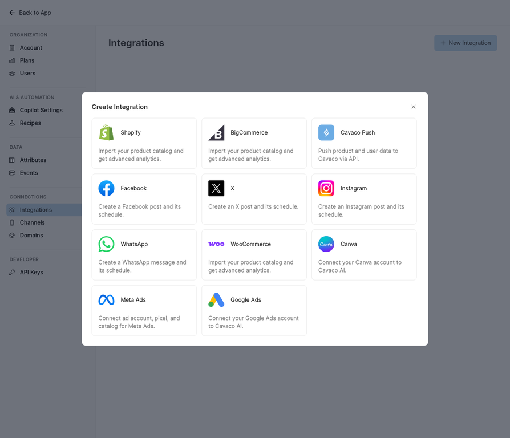Viewport: 510px width, 438px height.
Task: Click the Account building icon in sidebar
Action: tap(12, 48)
